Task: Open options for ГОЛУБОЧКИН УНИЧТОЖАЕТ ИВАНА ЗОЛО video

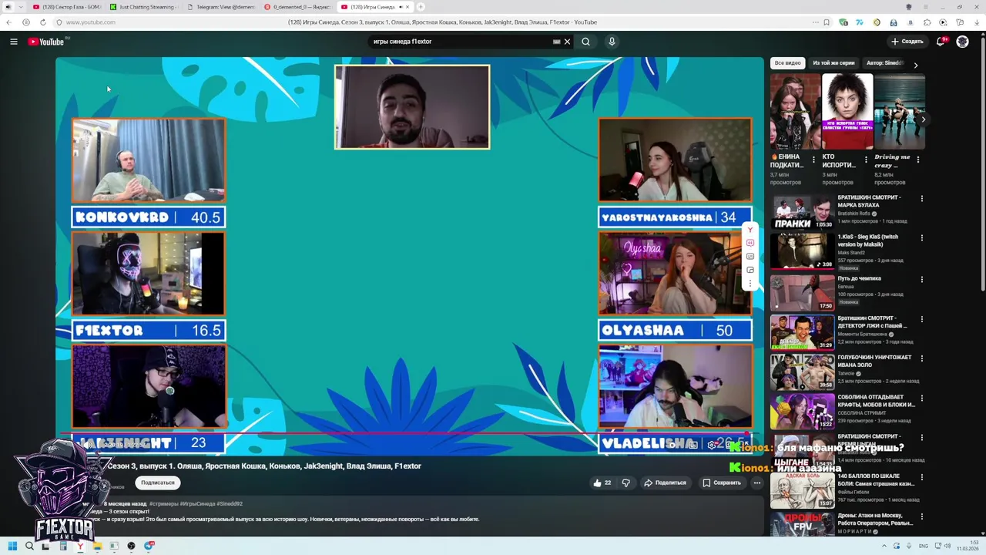Action: [x=921, y=358]
